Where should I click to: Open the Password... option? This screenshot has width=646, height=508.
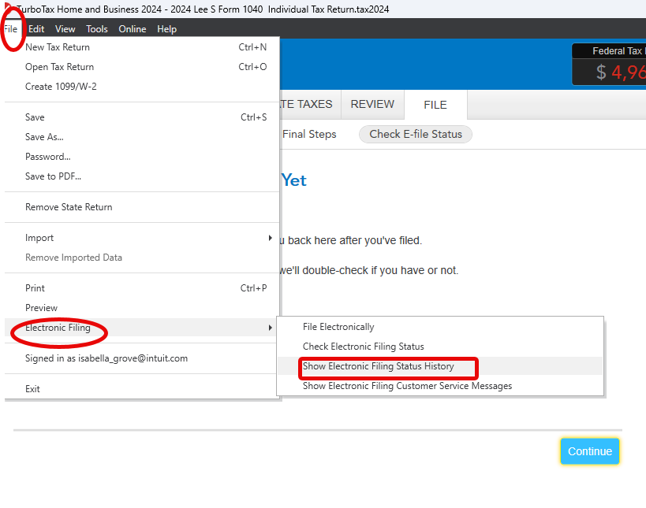point(142,157)
